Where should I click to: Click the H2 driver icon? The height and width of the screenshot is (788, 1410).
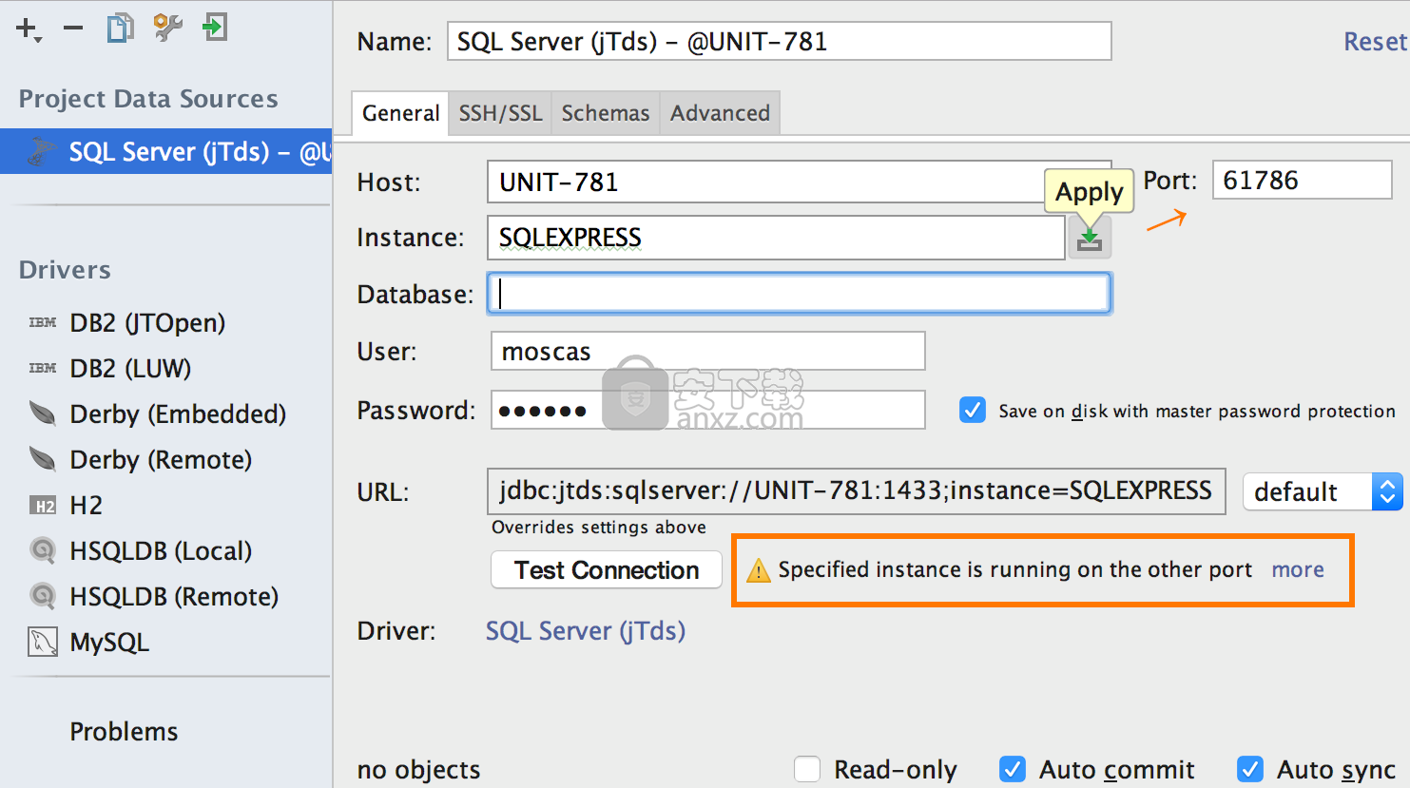click(43, 506)
